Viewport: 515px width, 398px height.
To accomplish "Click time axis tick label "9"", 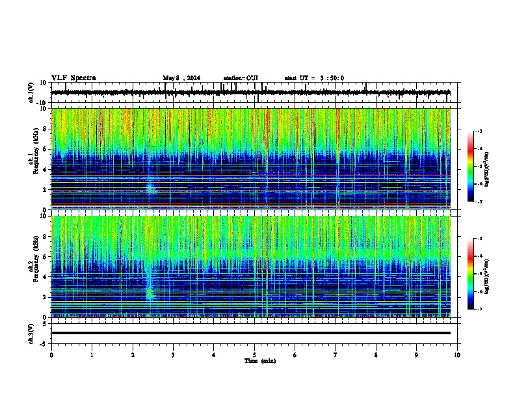I will (x=416, y=355).
